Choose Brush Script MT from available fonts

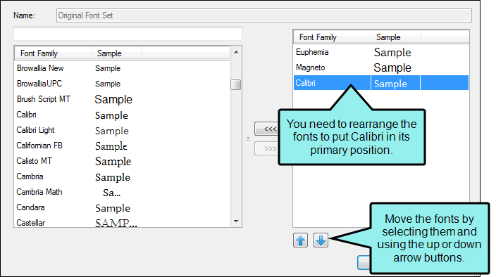[x=122, y=99]
